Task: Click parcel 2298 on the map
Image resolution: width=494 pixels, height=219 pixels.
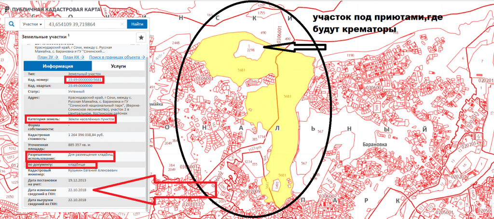Action: pyautogui.click(x=250, y=50)
